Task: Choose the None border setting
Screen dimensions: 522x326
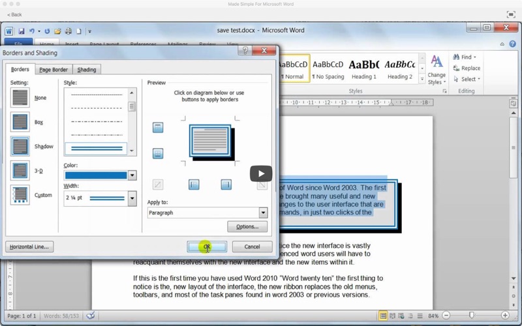Action: tap(20, 97)
